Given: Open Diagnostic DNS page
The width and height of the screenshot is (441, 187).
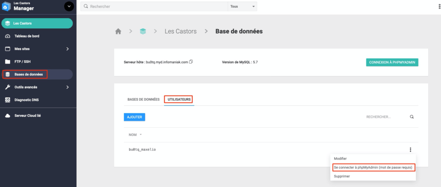Looking at the screenshot, I should point(27,100).
